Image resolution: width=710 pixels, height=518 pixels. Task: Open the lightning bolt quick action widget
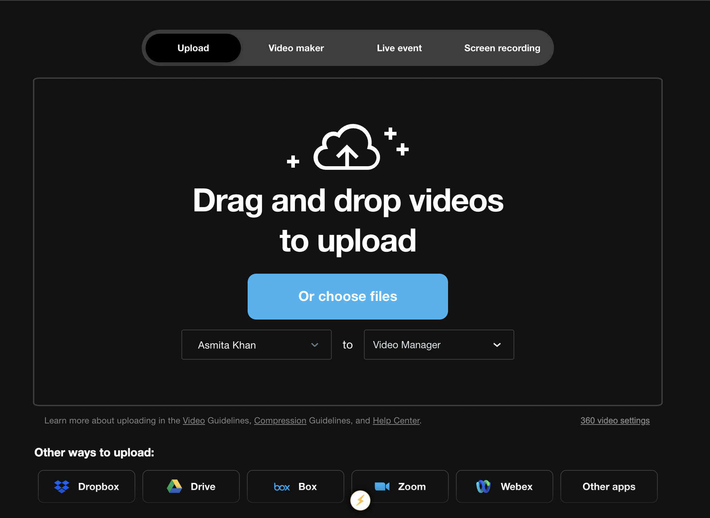360,500
